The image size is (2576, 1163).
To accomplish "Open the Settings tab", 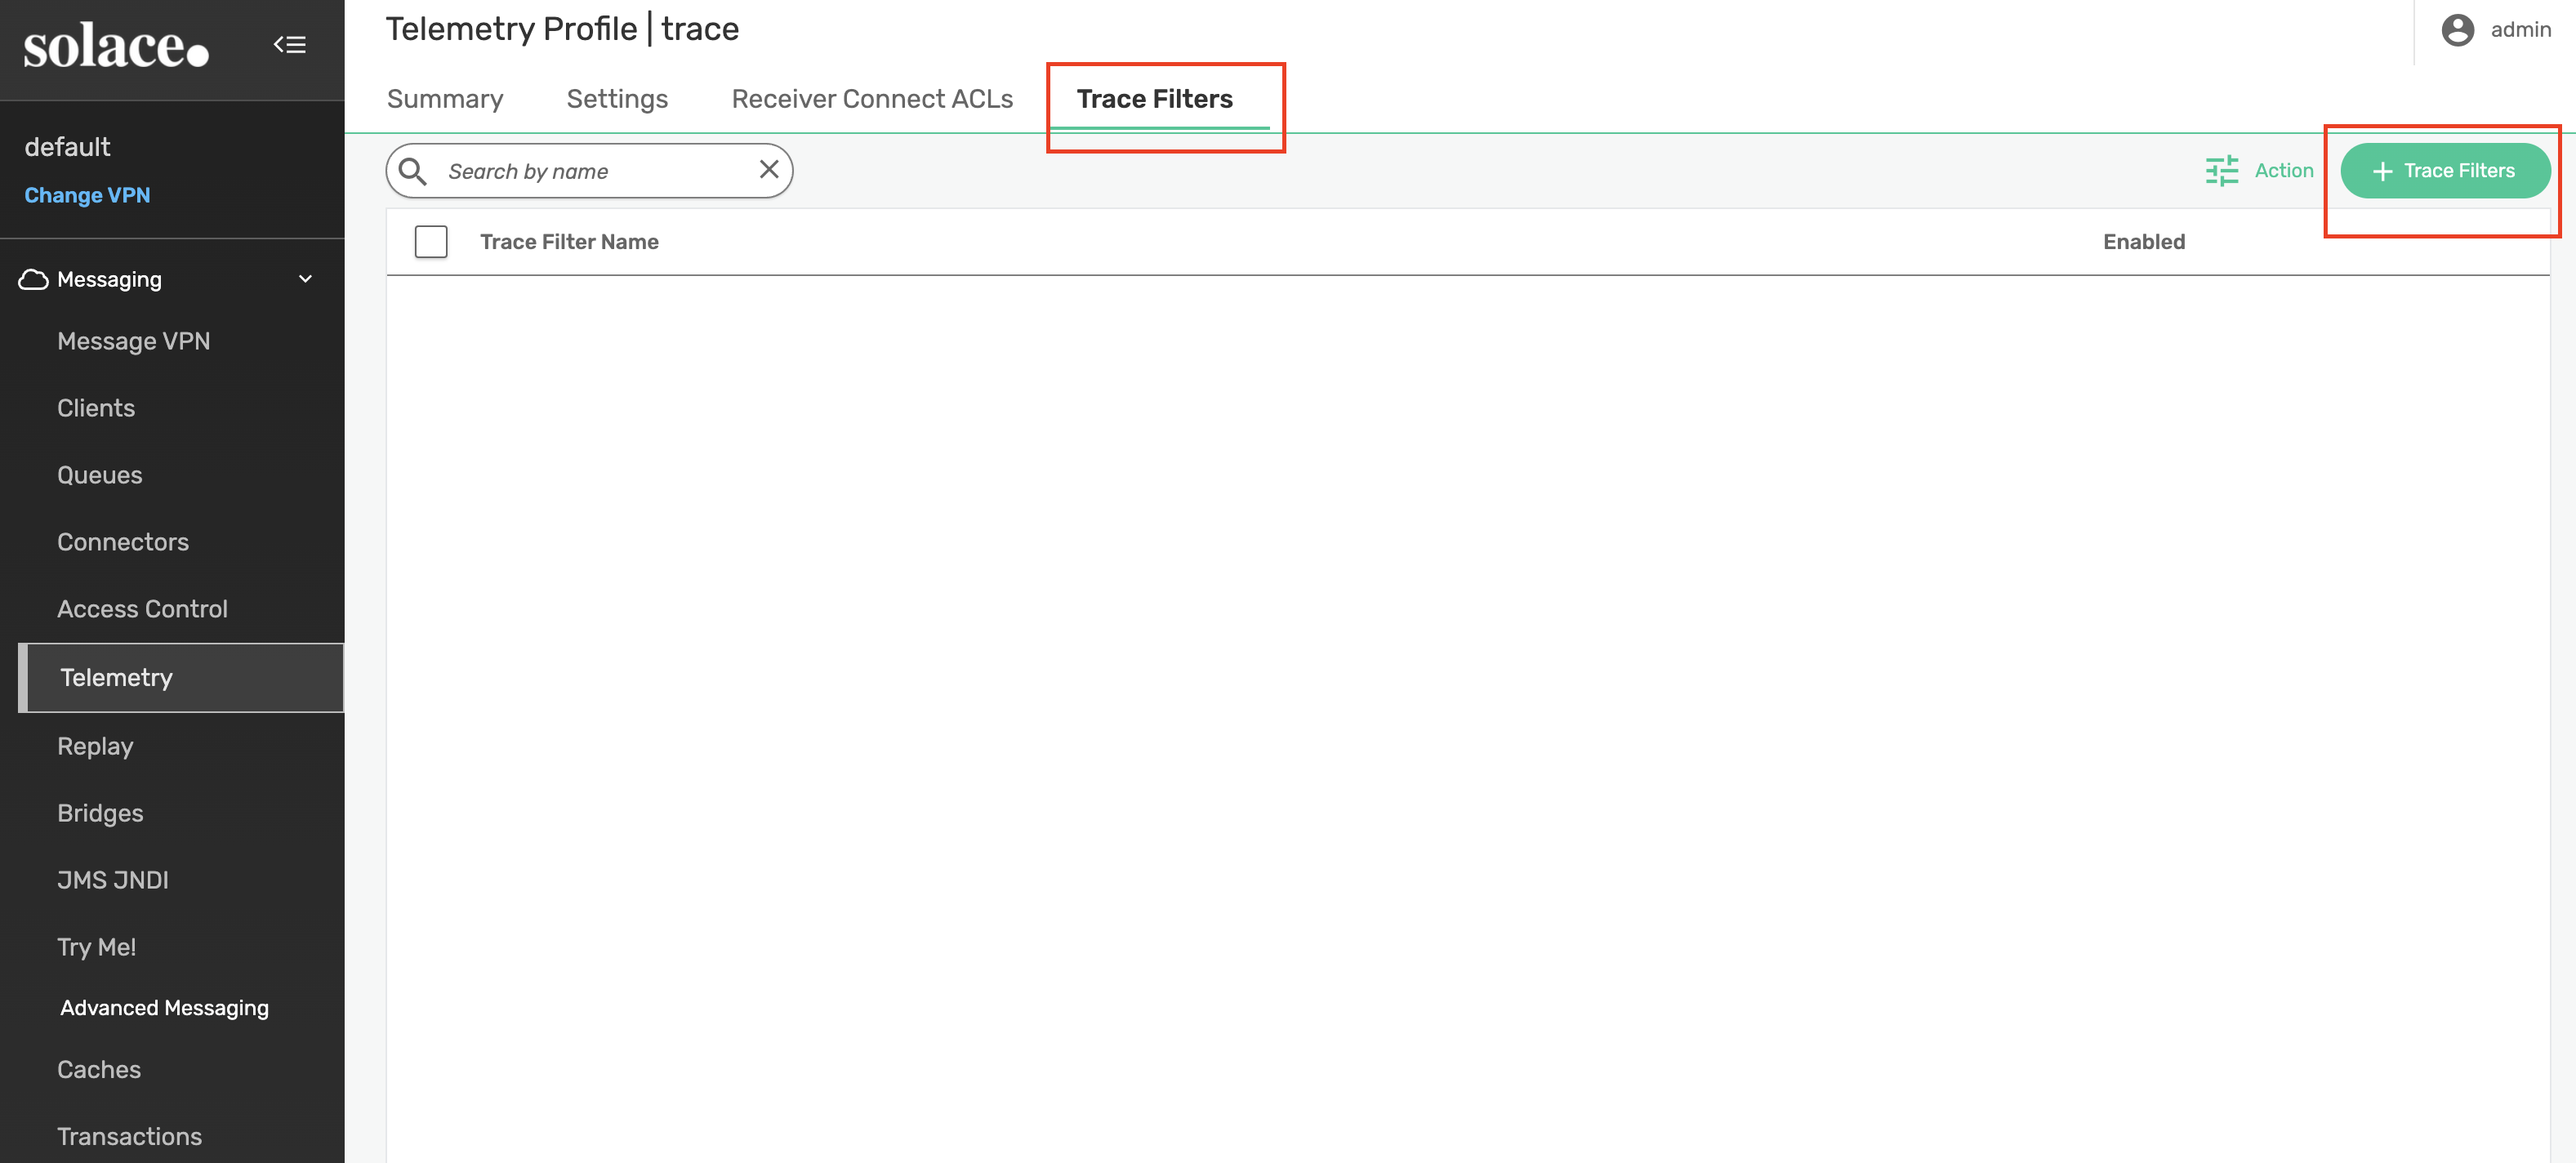I will [617, 99].
